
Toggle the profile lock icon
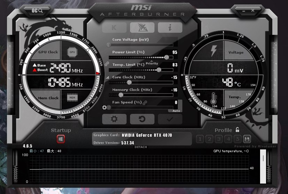pyautogui.click(x=237, y=130)
